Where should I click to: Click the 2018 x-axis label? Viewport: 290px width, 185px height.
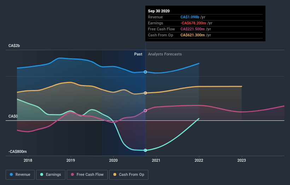28,160
